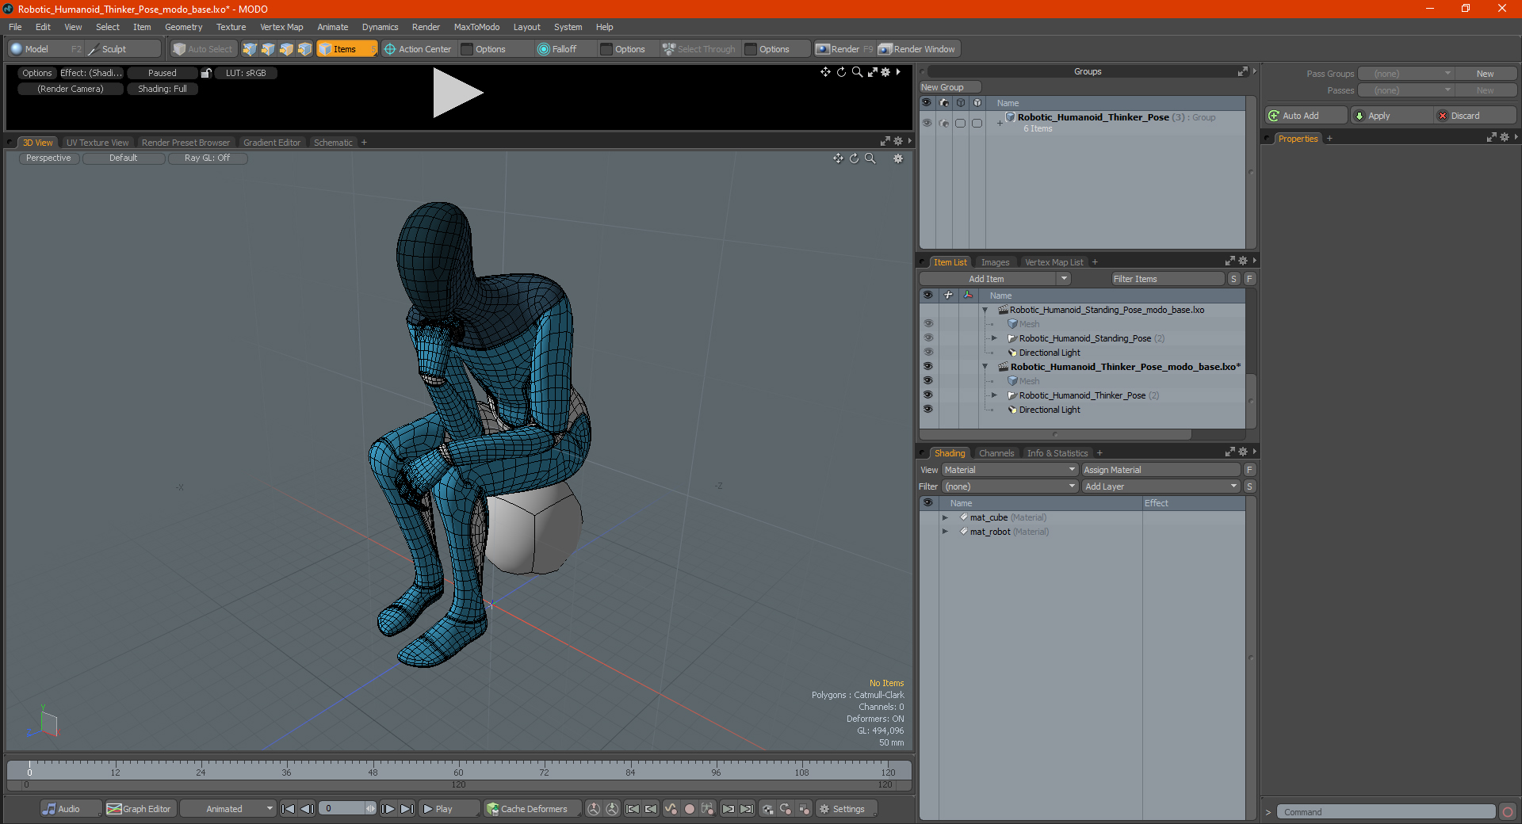Toggle lock icon in preview panel
The height and width of the screenshot is (824, 1522).
pyautogui.click(x=206, y=73)
